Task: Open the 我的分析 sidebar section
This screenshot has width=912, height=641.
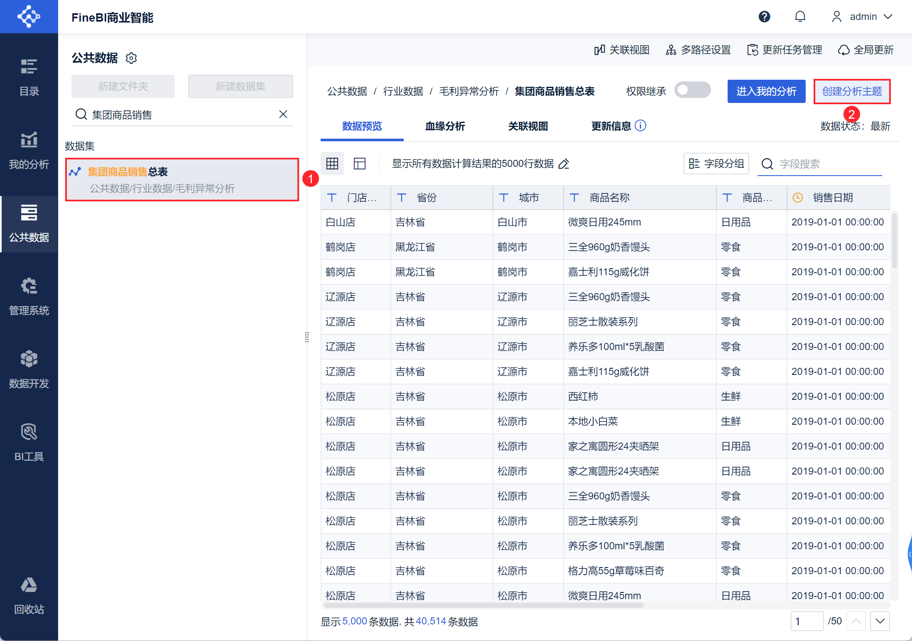Action: 29,151
